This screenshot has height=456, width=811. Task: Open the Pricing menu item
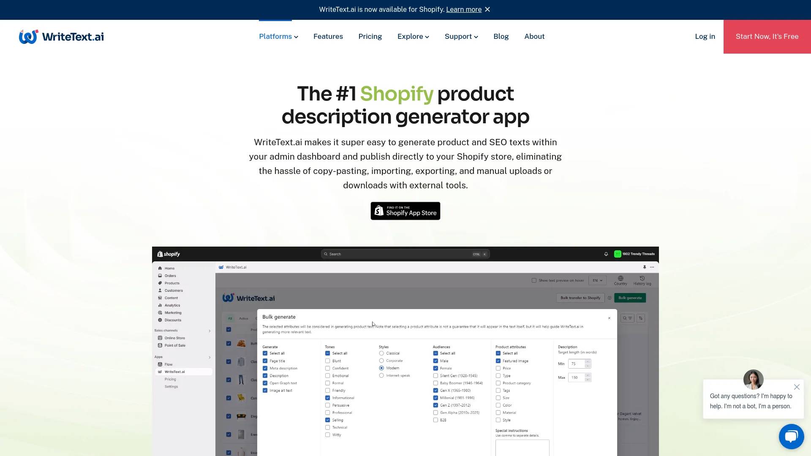click(x=370, y=36)
